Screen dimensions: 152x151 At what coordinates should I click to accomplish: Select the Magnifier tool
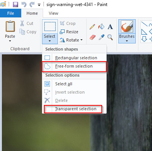(x=110, y=37)
